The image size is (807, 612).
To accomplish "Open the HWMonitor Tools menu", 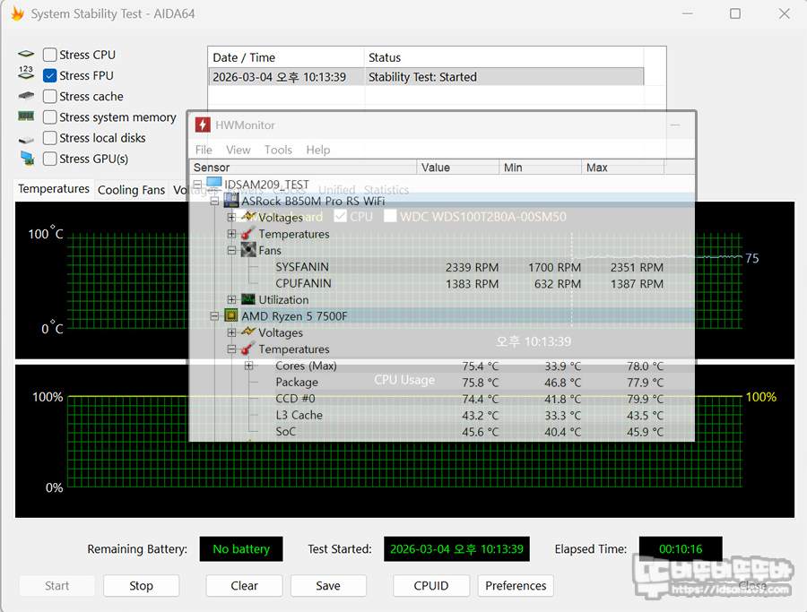I will pyautogui.click(x=278, y=150).
